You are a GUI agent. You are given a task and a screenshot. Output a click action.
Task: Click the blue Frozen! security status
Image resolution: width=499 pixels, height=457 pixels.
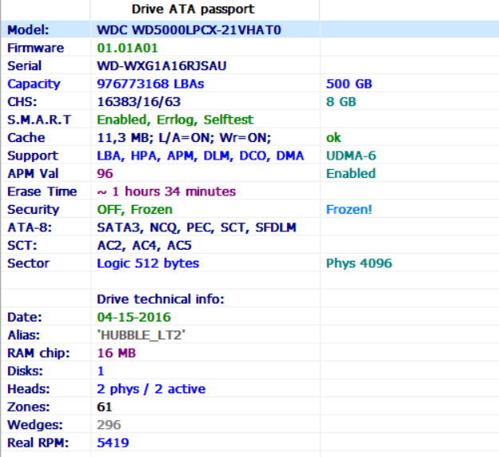pos(349,210)
